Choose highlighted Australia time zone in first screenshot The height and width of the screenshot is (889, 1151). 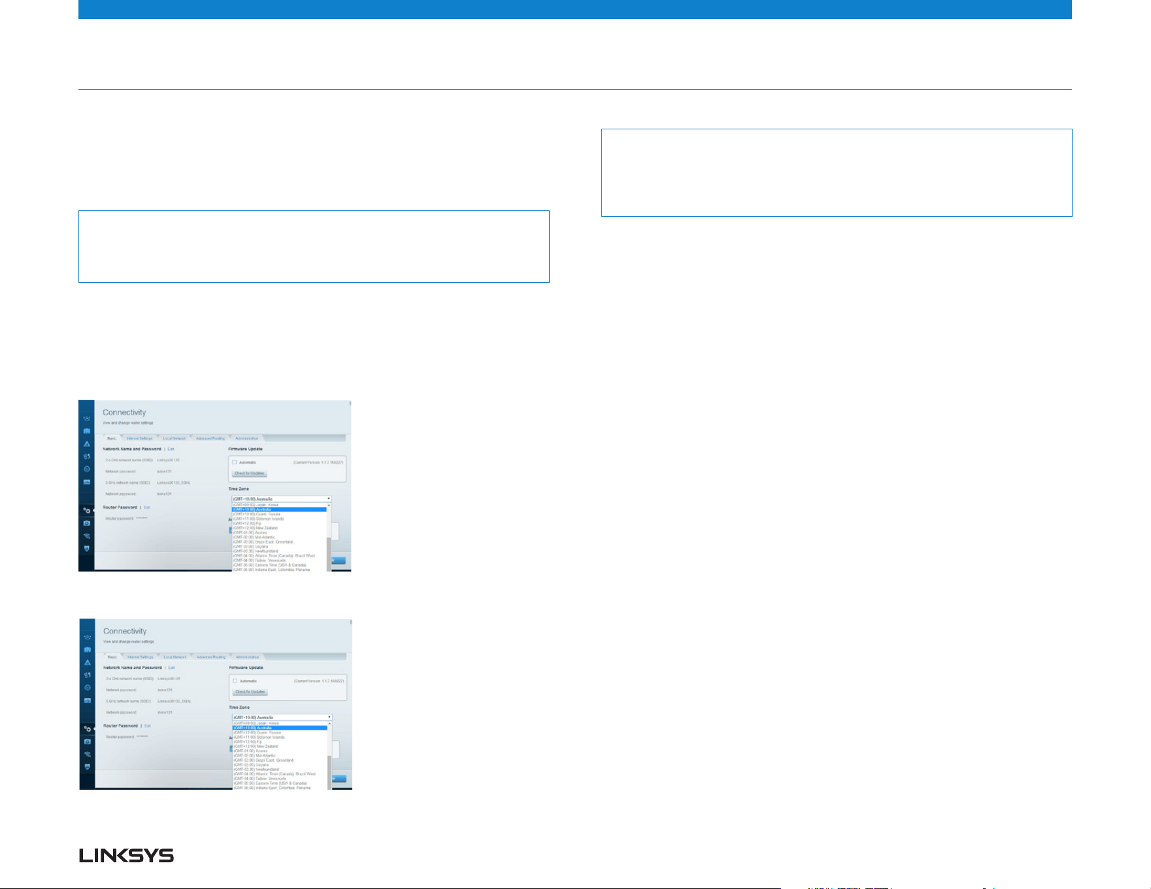pos(279,509)
